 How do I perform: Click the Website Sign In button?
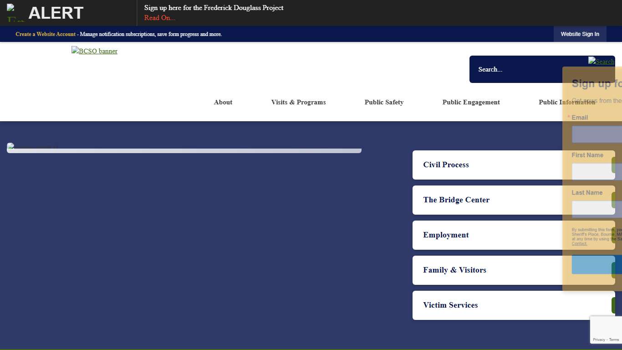click(580, 34)
